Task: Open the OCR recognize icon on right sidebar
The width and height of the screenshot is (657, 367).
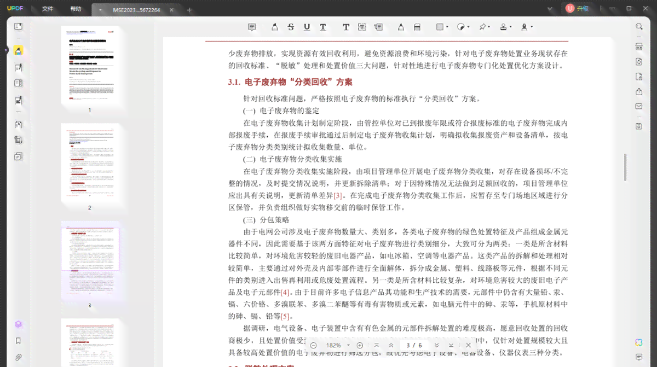Action: (x=639, y=46)
